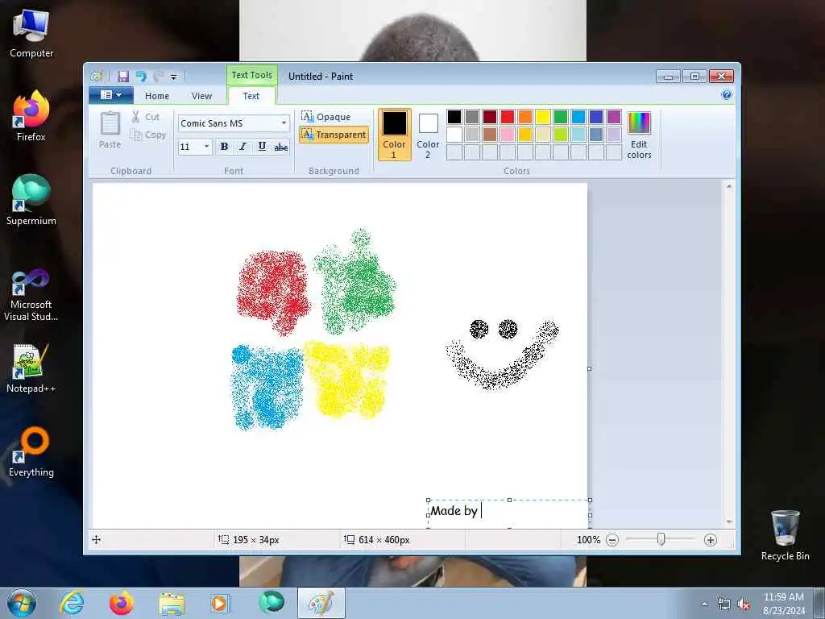825x619 pixels.
Task: Switch to the View ribbon tab
Action: coord(201,96)
